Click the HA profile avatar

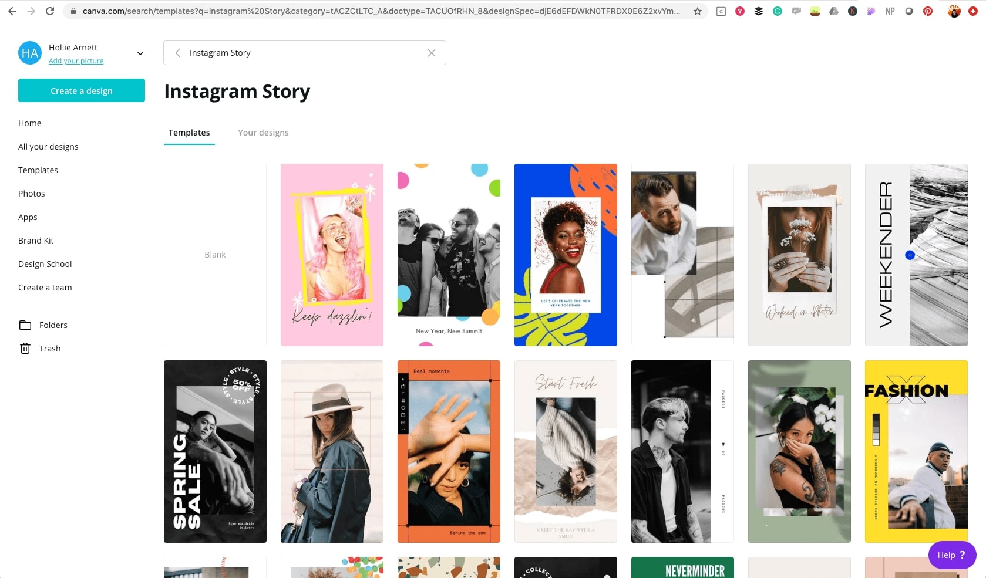tap(30, 53)
